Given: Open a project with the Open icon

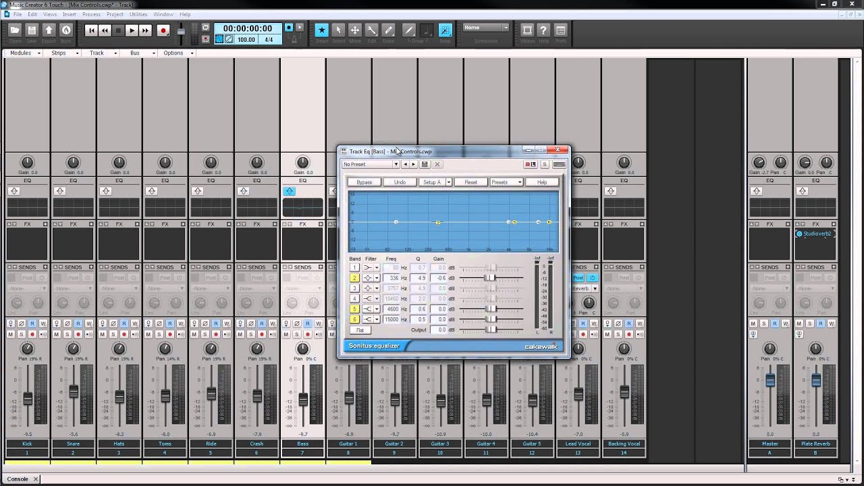Looking at the screenshot, I should (15, 30).
